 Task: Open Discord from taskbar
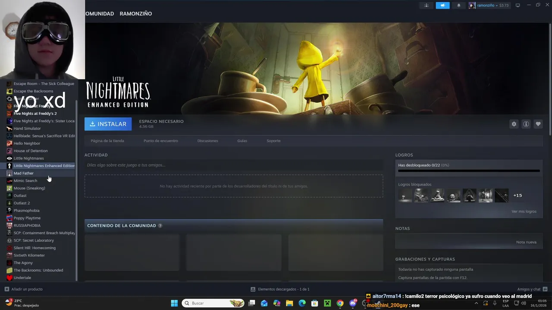(x=353, y=303)
